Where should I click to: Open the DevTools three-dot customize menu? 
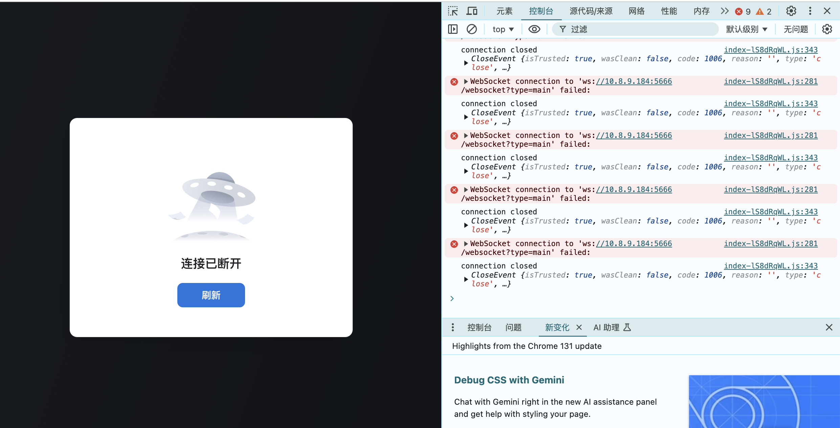810,11
